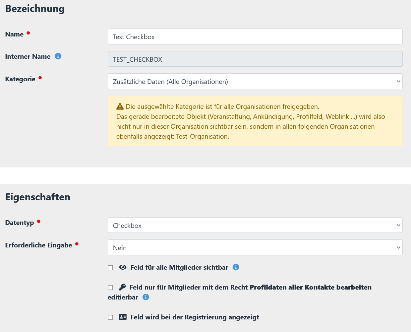Image resolution: width=411 pixels, height=332 pixels.
Task: Enable 'Feld für alle Mitglieder sichtbar' checkbox
Action: tap(110, 268)
